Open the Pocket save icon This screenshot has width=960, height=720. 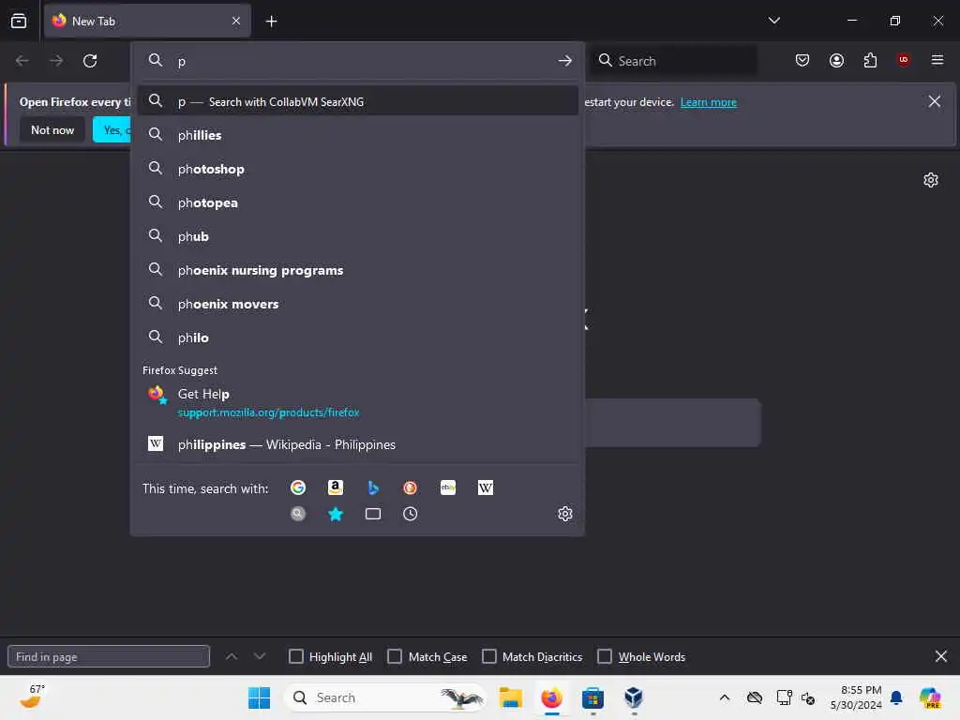[802, 60]
